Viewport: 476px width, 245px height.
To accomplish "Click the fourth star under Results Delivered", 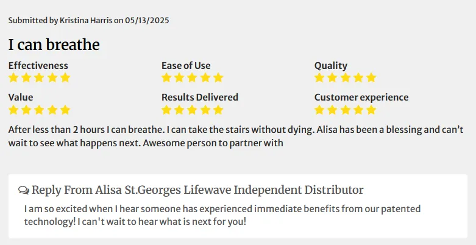I will (x=205, y=110).
